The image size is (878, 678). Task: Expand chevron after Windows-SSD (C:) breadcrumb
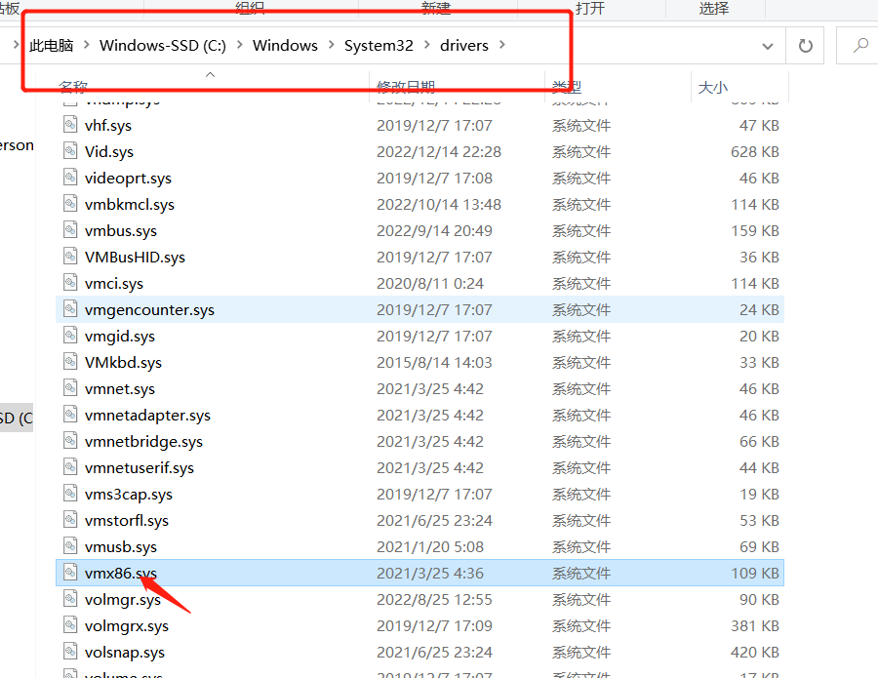tap(240, 44)
